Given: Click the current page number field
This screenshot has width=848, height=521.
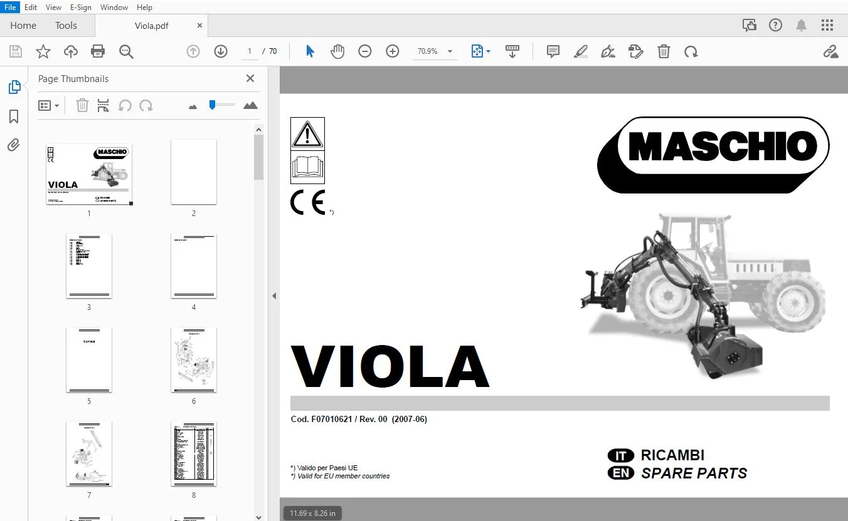Looking at the screenshot, I should pyautogui.click(x=250, y=51).
